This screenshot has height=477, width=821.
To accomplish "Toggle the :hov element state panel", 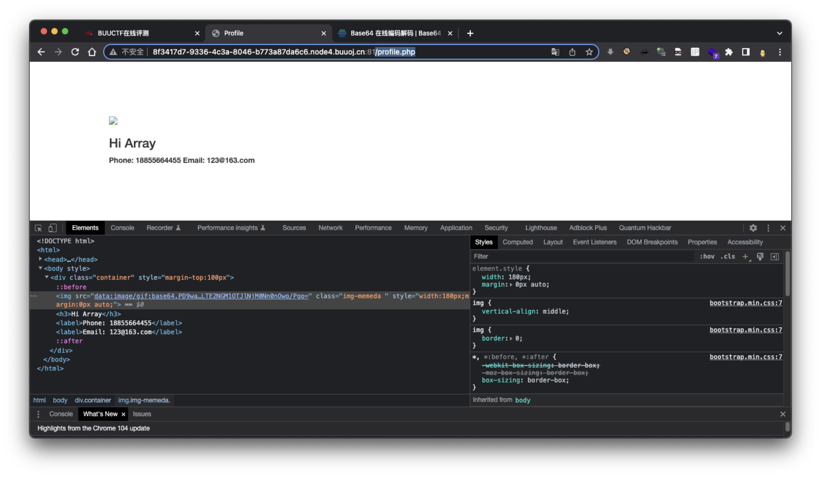I will (x=707, y=256).
